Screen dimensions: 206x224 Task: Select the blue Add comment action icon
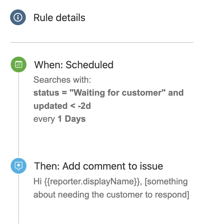click(19, 166)
